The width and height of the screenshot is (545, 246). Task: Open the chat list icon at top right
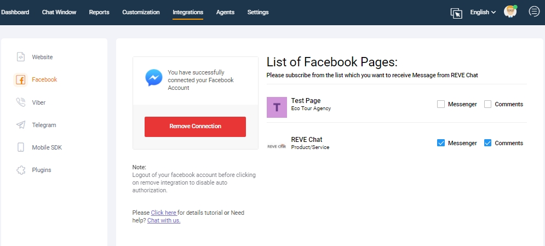point(533,12)
